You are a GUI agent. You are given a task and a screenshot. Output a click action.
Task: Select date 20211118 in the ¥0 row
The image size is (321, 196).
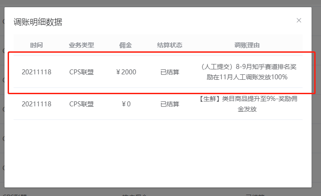36,104
